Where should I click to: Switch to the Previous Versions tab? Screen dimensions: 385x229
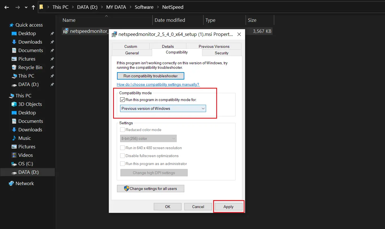point(214,46)
